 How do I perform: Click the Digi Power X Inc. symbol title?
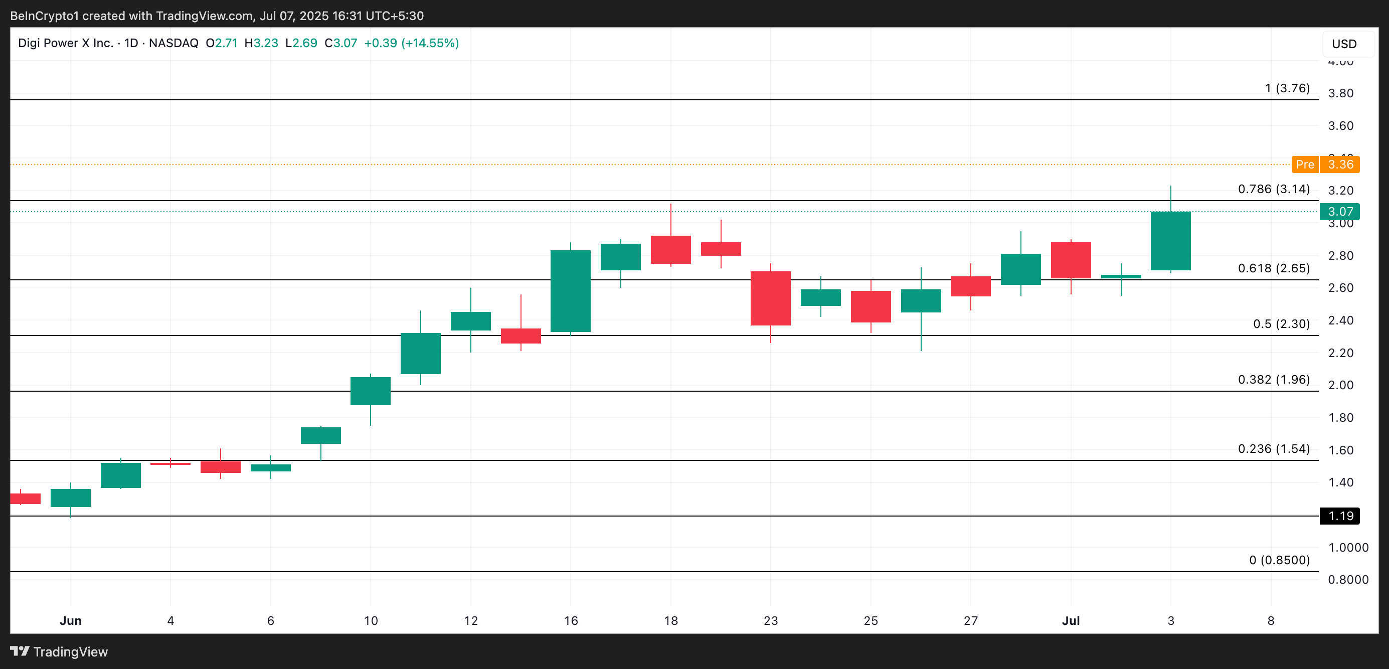coord(65,43)
